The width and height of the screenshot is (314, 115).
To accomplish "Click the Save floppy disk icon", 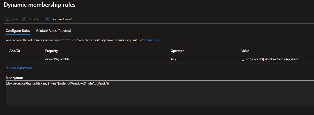I will [8, 19].
